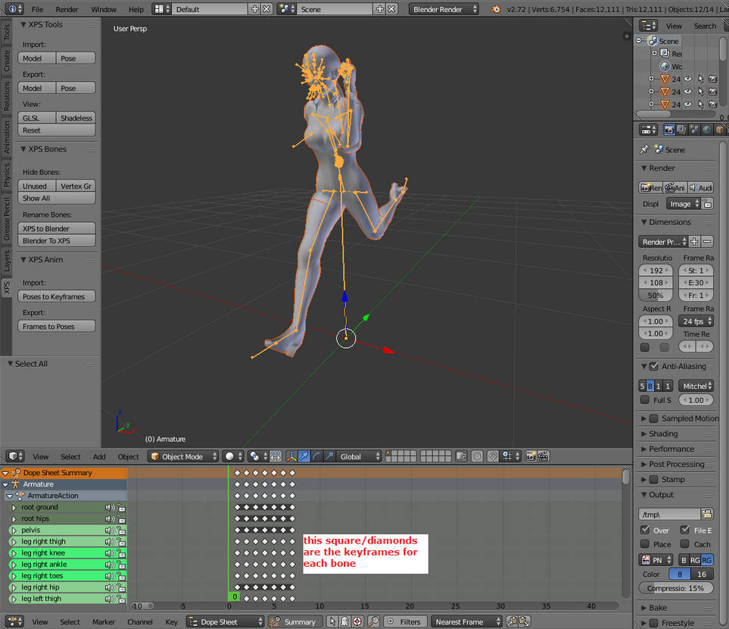Click the Show All bones button
Screen dimensions: 729x629
pos(57,198)
